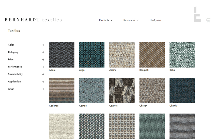This screenshot has height=140, width=216.
Task: Open the shopping cart icon
Action: coord(208,20)
